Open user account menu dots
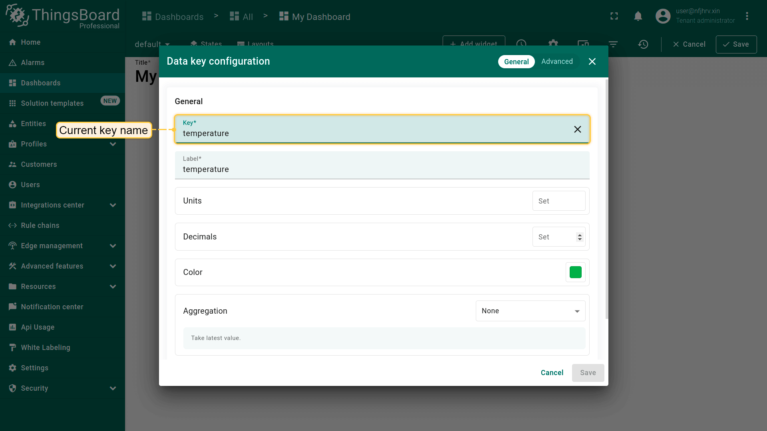767x431 pixels. click(747, 16)
